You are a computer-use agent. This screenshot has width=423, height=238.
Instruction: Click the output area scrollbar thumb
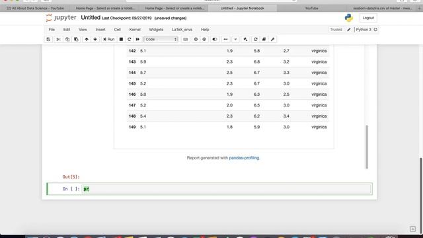coord(367,147)
